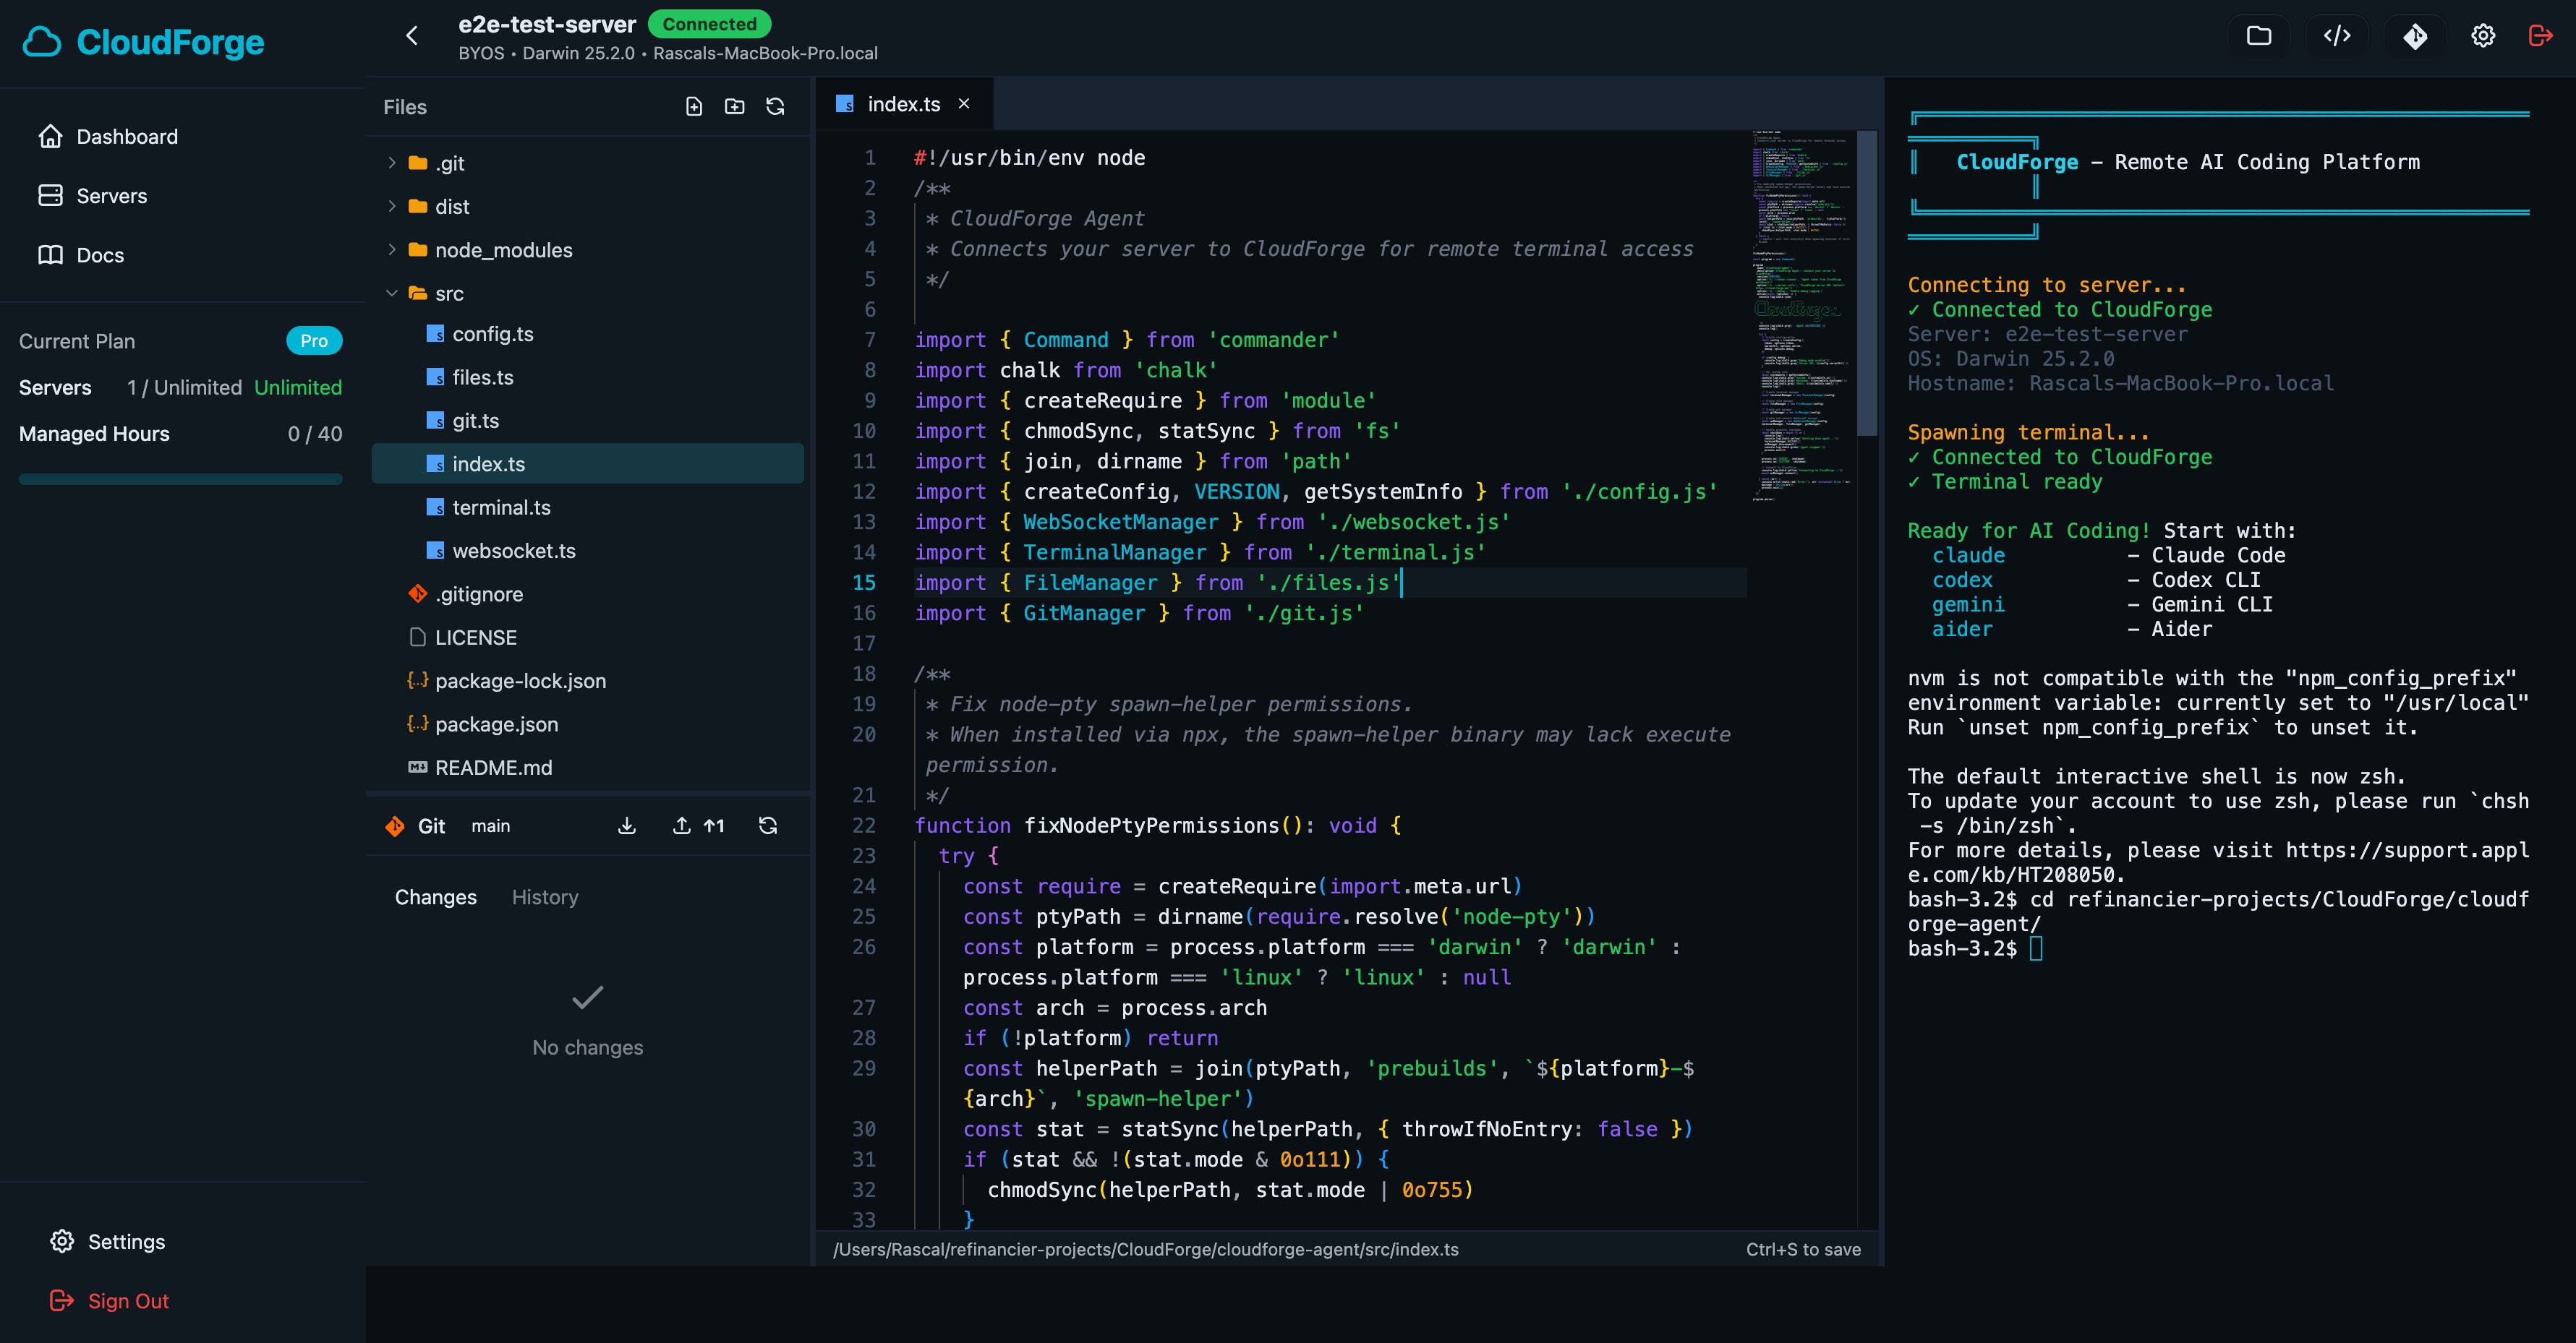Refresh the Git status panel
This screenshot has height=1343, width=2576.
click(x=768, y=825)
